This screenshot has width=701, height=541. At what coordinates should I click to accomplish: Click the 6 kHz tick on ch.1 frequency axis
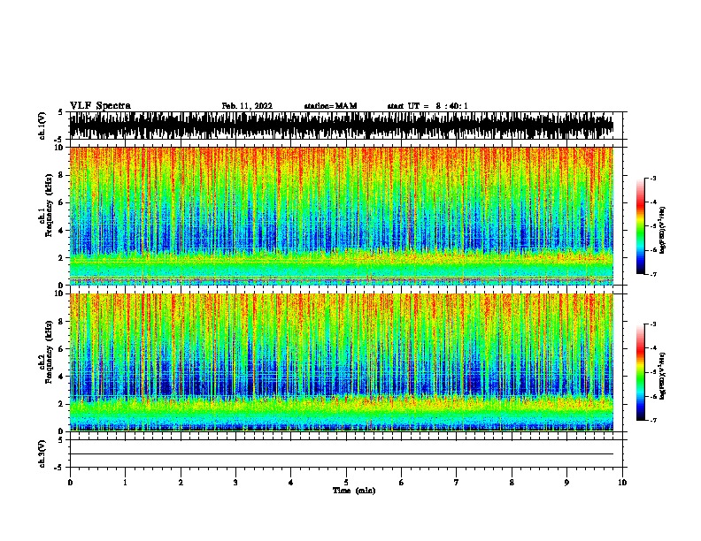[61, 202]
